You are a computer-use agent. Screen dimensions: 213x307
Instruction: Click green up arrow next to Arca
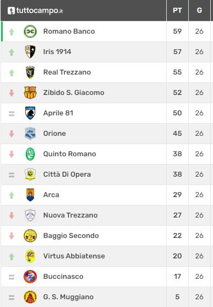[x=12, y=195]
